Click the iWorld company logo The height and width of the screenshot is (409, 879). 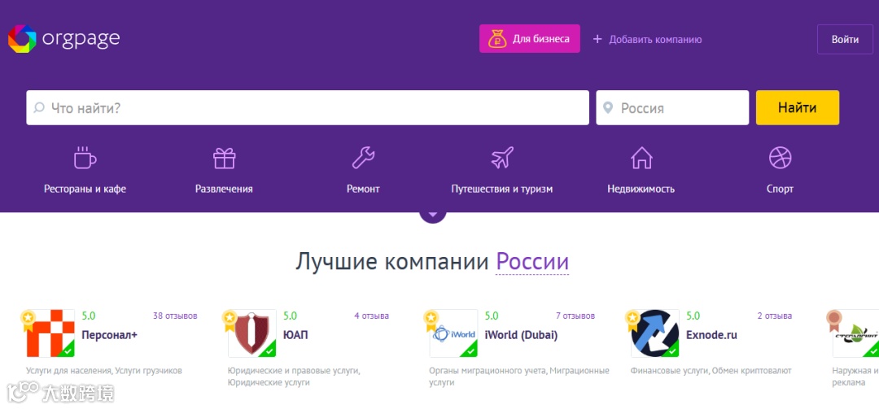click(453, 333)
